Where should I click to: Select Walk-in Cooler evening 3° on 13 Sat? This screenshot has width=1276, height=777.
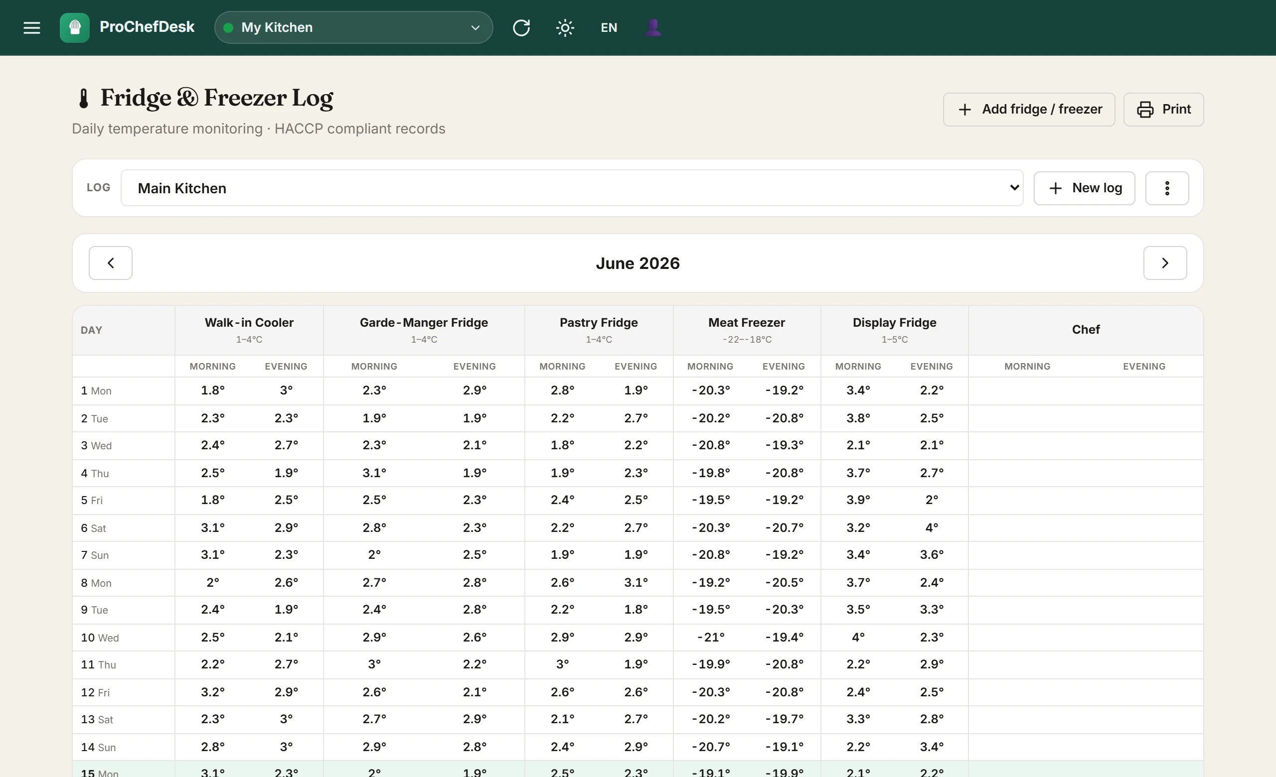(287, 720)
